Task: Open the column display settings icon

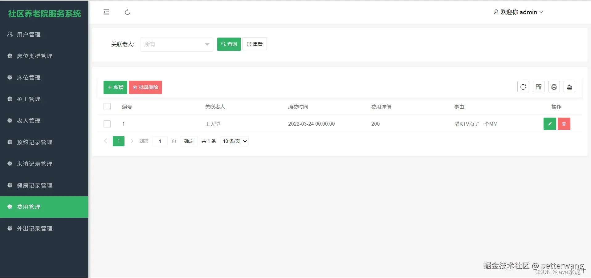Action: coord(538,87)
